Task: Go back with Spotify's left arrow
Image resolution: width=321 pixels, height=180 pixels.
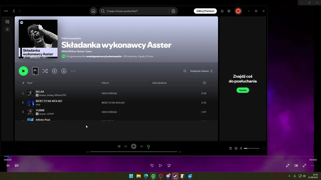Action: point(14,11)
